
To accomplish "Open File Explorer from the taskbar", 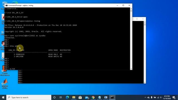I will click(74, 97).
